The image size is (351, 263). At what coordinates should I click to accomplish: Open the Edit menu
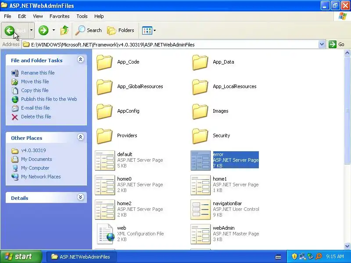coord(22,16)
